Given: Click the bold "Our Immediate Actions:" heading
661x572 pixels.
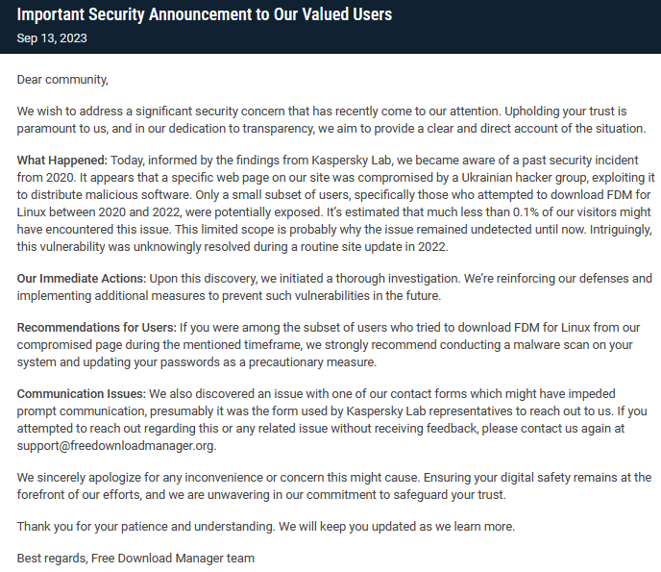Looking at the screenshot, I should click(x=82, y=278).
